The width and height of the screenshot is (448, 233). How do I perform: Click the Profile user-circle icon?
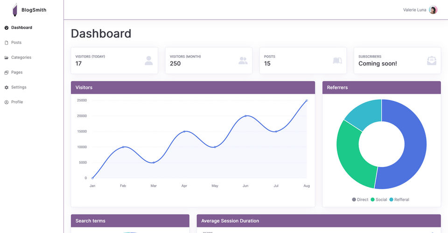6,102
